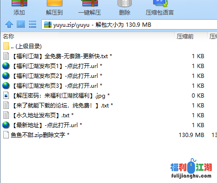
Task: Select the 上级目录 parent folder entry
Action: click(x=22, y=46)
